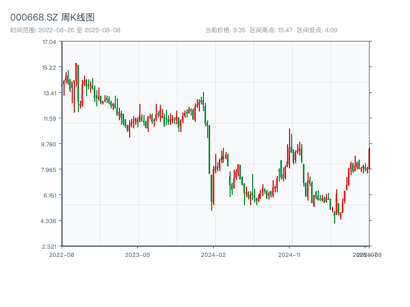410x307 pixels.
Task: Click the last candlestick at the chart's right edge
Action: pyautogui.click(x=369, y=158)
